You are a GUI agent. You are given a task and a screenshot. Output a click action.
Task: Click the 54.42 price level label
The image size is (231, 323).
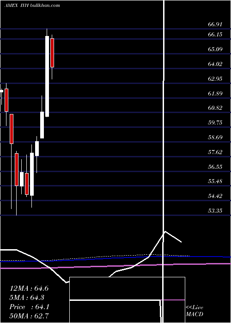[x=215, y=196]
